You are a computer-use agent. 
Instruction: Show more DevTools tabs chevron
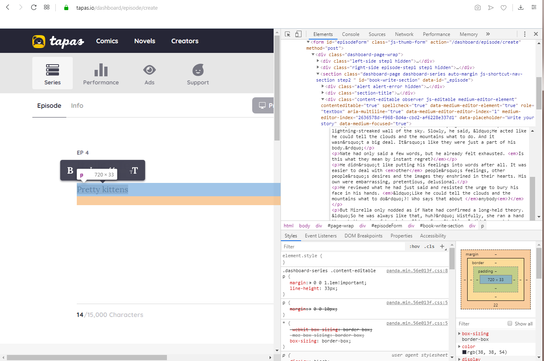[x=488, y=34]
